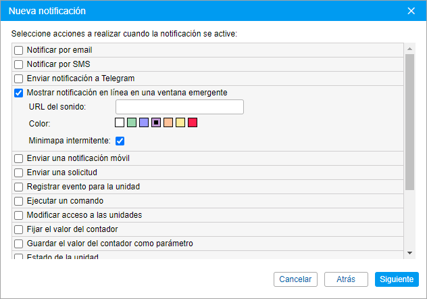The image size is (427, 299).
Task: Pick the yellow color swatch
Action: [x=180, y=122]
